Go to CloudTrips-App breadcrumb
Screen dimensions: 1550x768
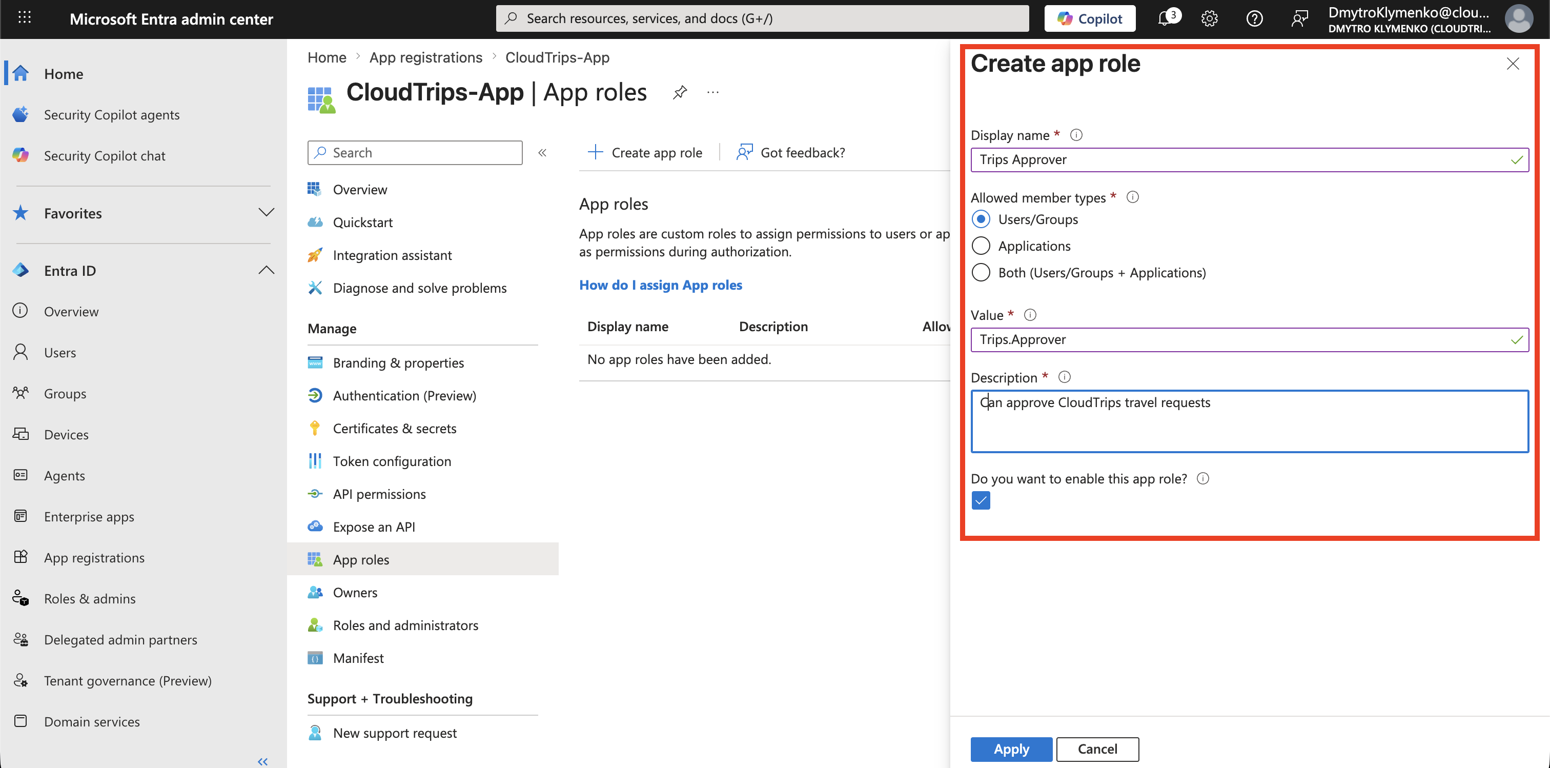[557, 57]
